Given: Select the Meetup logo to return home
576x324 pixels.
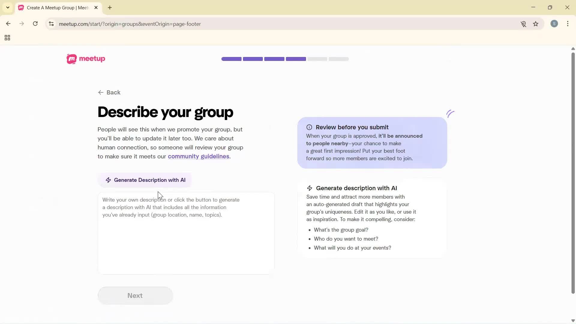Looking at the screenshot, I should pyautogui.click(x=85, y=59).
